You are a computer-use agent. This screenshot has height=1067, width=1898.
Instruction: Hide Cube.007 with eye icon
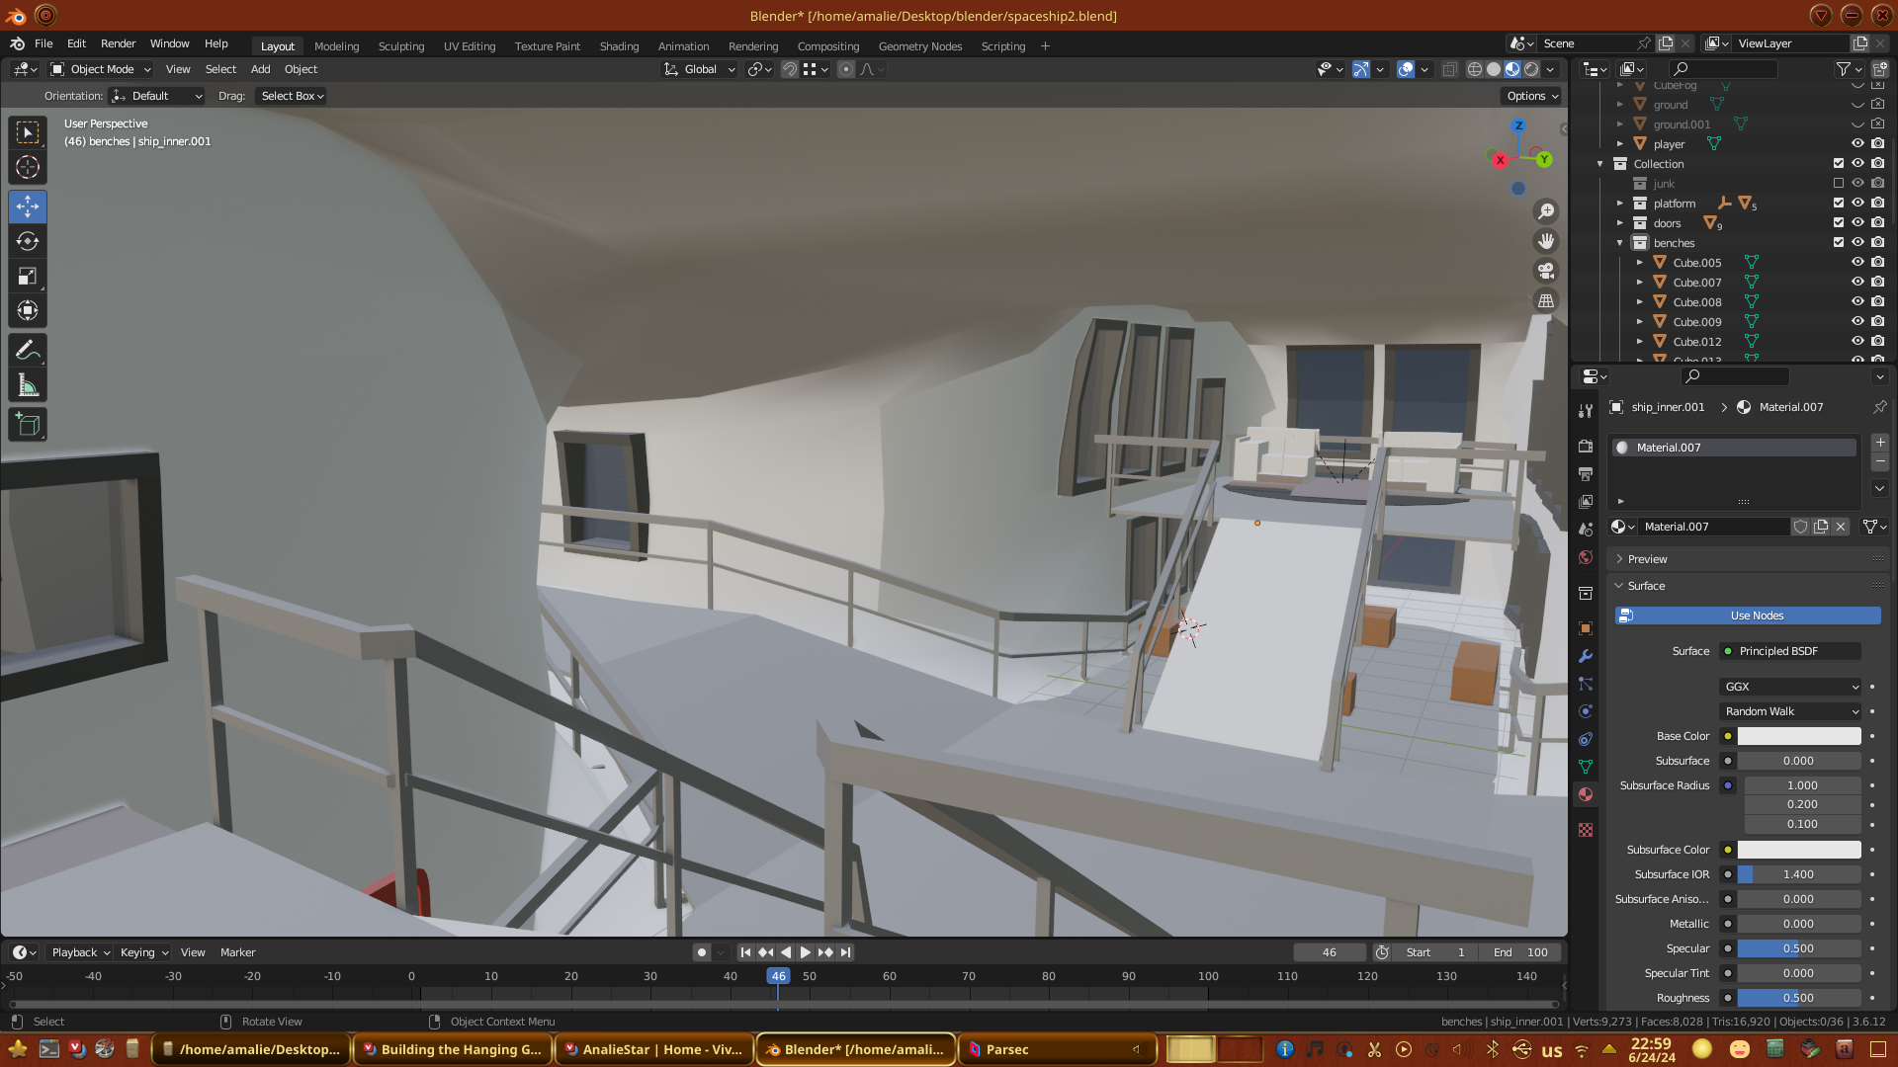pyautogui.click(x=1857, y=283)
